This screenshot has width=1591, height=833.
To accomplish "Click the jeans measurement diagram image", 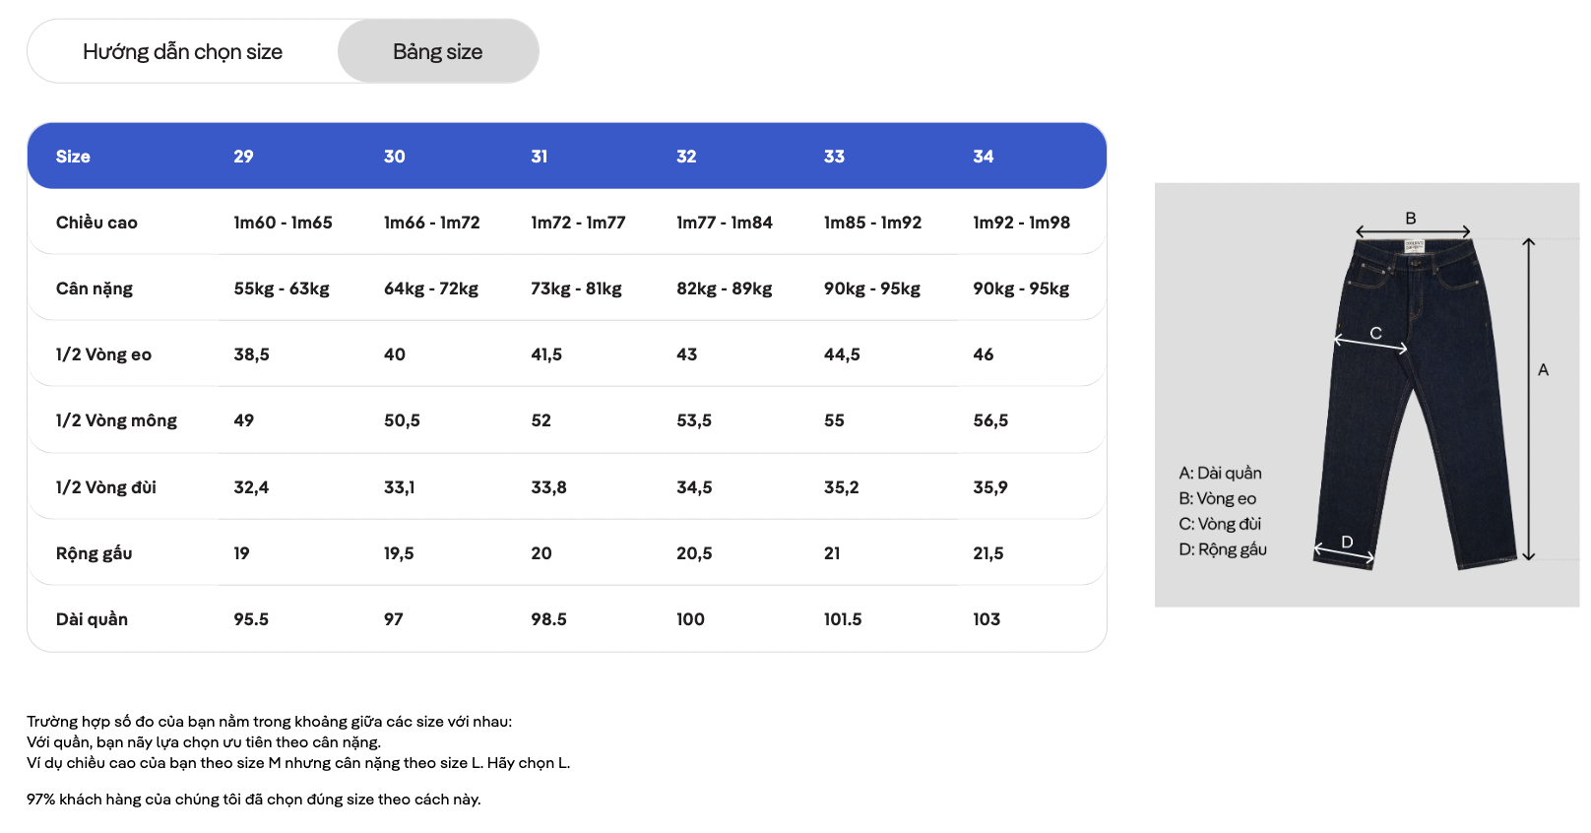I will coord(1367,395).
